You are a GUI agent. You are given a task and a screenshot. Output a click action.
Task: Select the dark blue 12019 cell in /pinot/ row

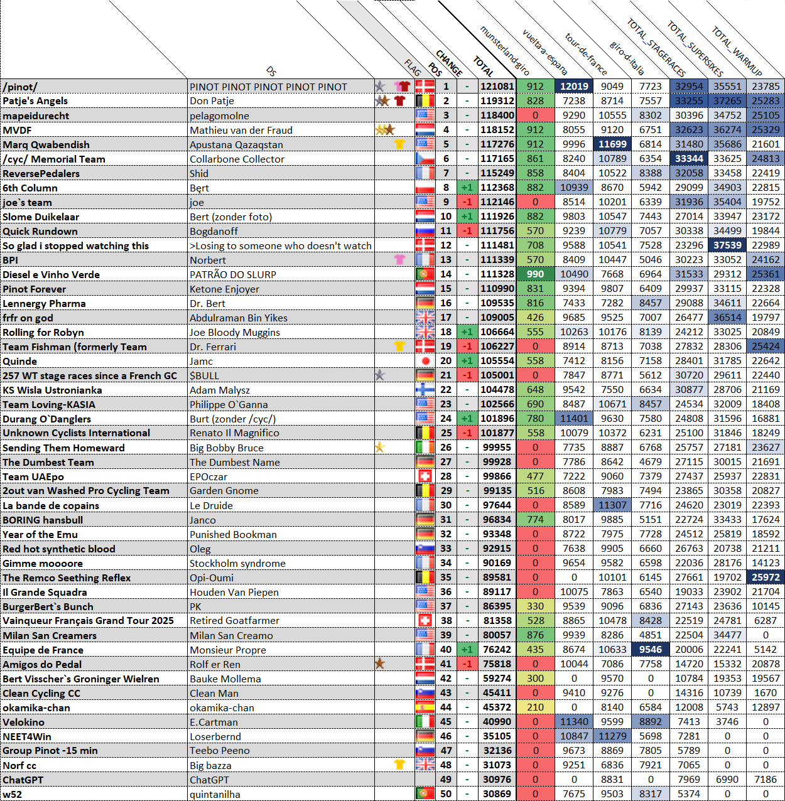click(574, 87)
